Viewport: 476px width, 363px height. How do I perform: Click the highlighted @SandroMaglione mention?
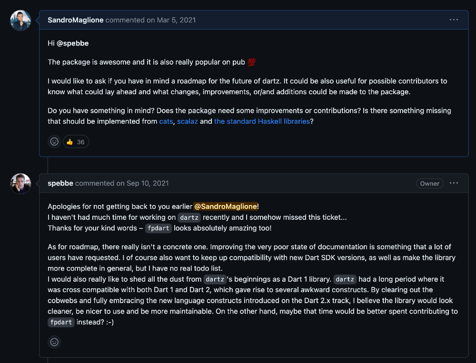(226, 206)
